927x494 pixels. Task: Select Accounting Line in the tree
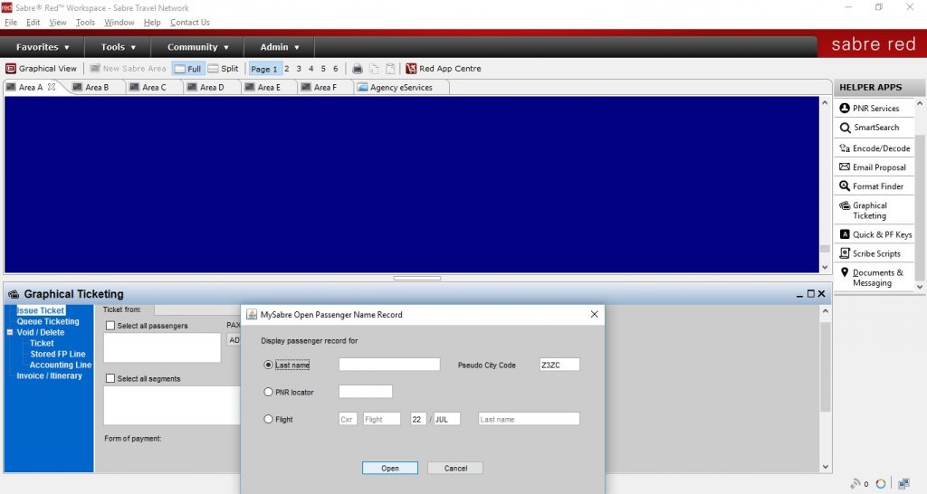click(61, 365)
